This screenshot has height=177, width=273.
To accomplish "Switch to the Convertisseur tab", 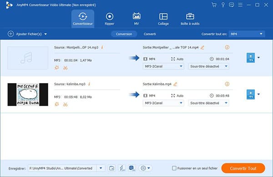I will (83, 19).
